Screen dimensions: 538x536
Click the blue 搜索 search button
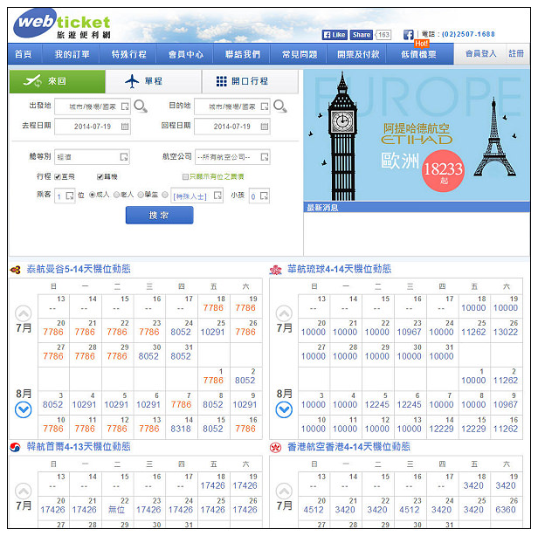[x=159, y=216]
